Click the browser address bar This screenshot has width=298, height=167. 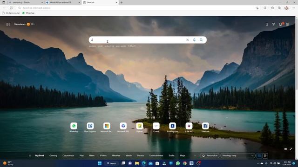click(135, 8)
